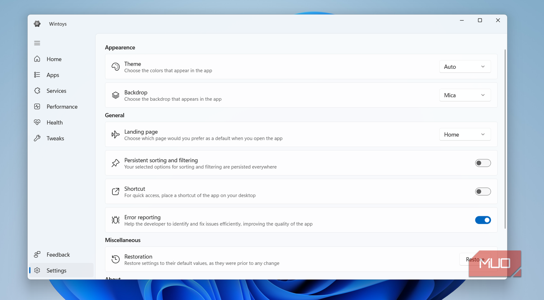Click the Landing page airplane icon

[115, 134]
